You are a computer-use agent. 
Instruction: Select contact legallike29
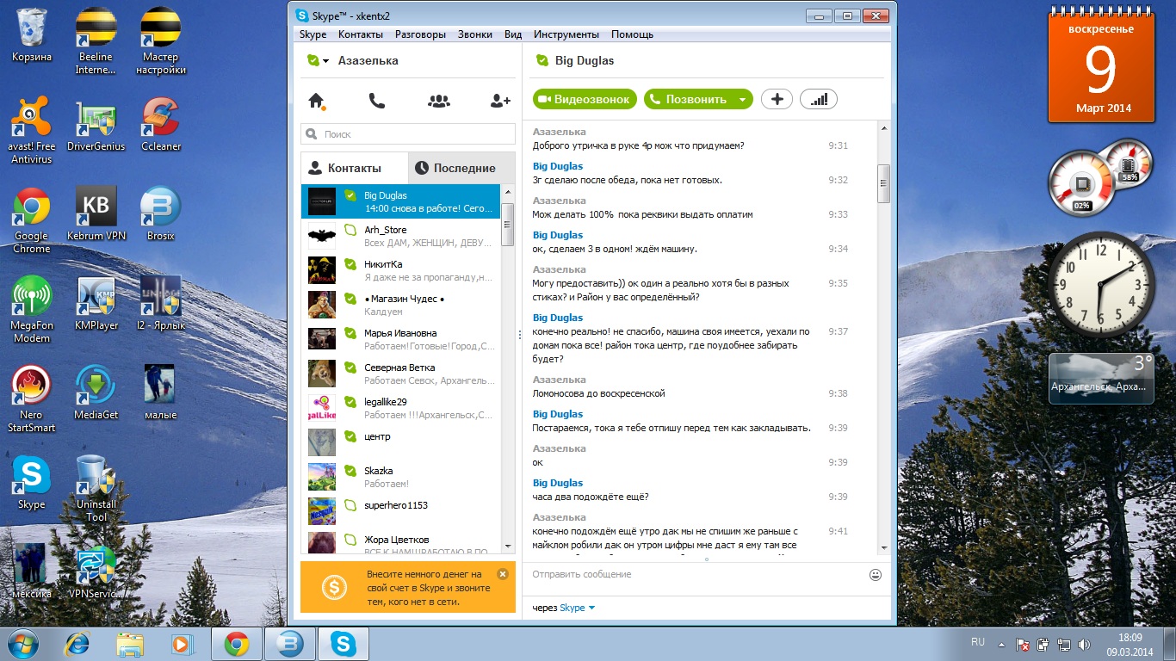click(x=400, y=408)
